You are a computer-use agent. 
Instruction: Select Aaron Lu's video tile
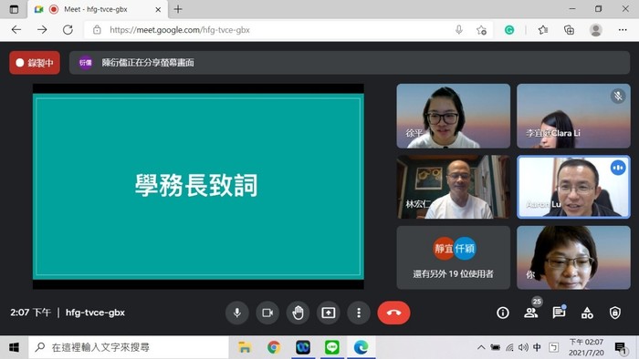(573, 187)
